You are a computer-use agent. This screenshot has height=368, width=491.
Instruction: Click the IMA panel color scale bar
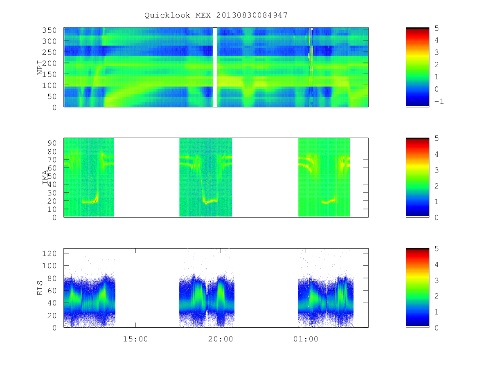point(417,177)
